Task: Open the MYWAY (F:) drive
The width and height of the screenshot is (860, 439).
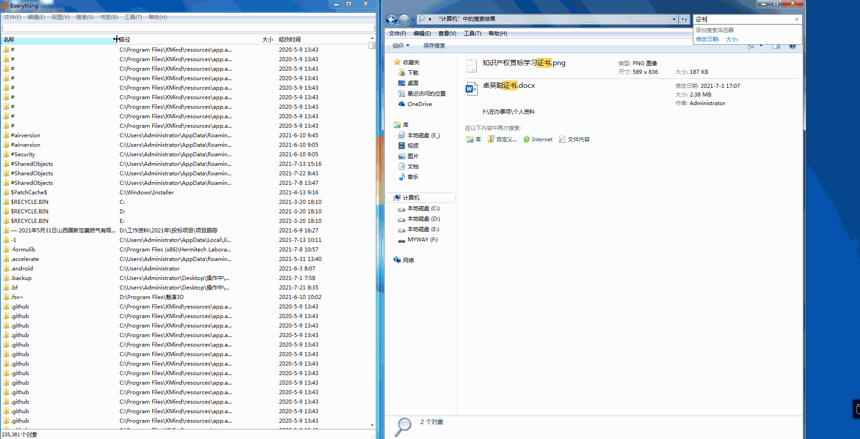Action: point(418,239)
